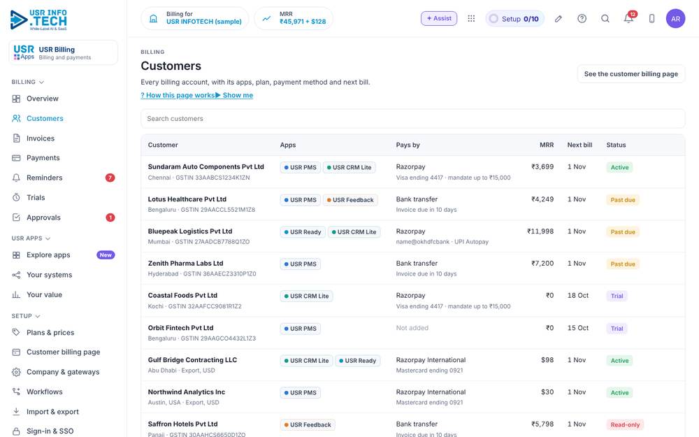Open Saffron Hotels Pvt Ltd customer
This screenshot has height=437, width=699.
tap(182, 424)
